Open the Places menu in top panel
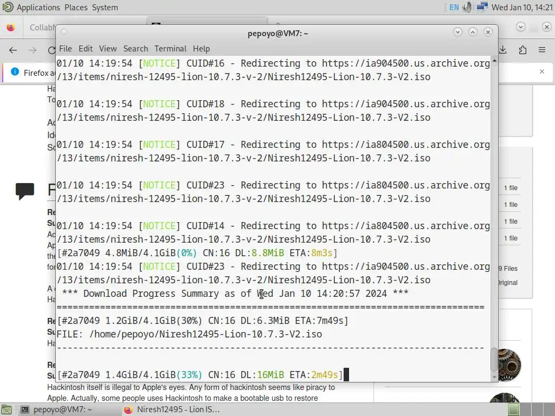 (x=76, y=8)
